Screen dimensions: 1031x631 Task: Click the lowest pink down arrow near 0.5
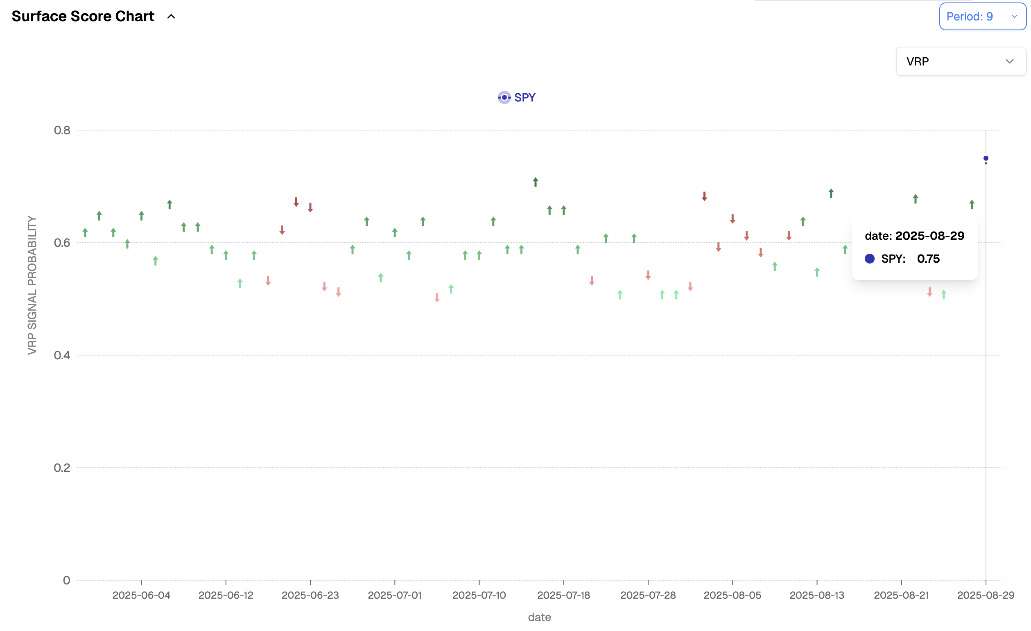tap(437, 297)
